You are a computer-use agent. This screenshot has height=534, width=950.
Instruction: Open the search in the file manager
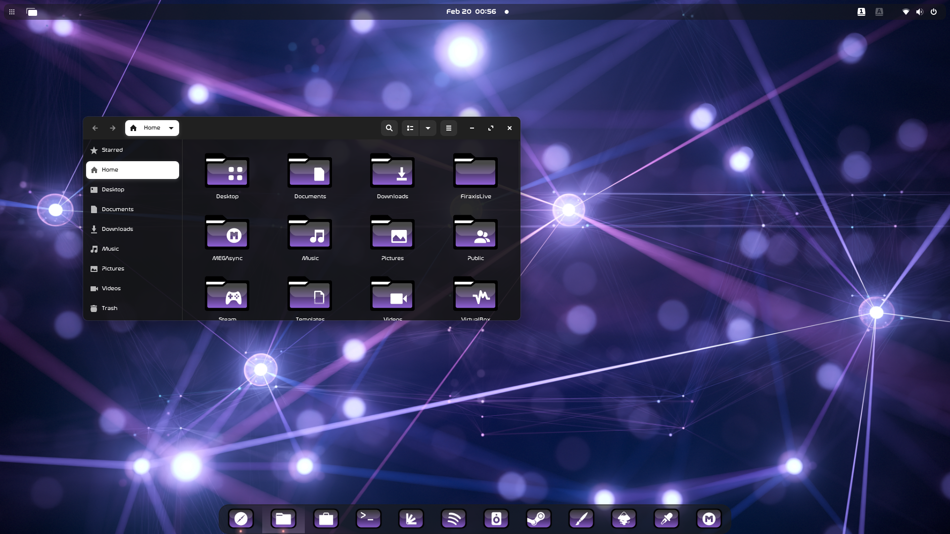pos(389,128)
